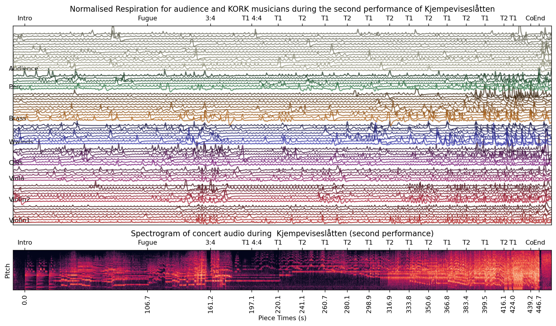
Task: Click the 260.7 time tick label
Action: click(325, 304)
